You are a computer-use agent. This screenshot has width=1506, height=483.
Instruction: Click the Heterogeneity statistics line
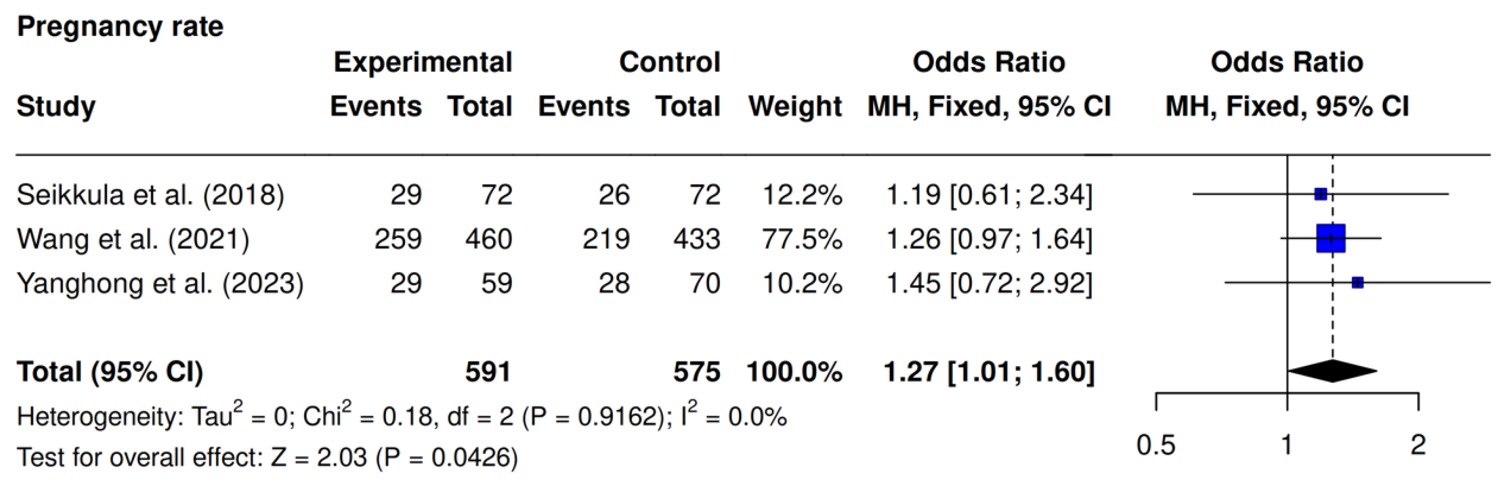(401, 416)
